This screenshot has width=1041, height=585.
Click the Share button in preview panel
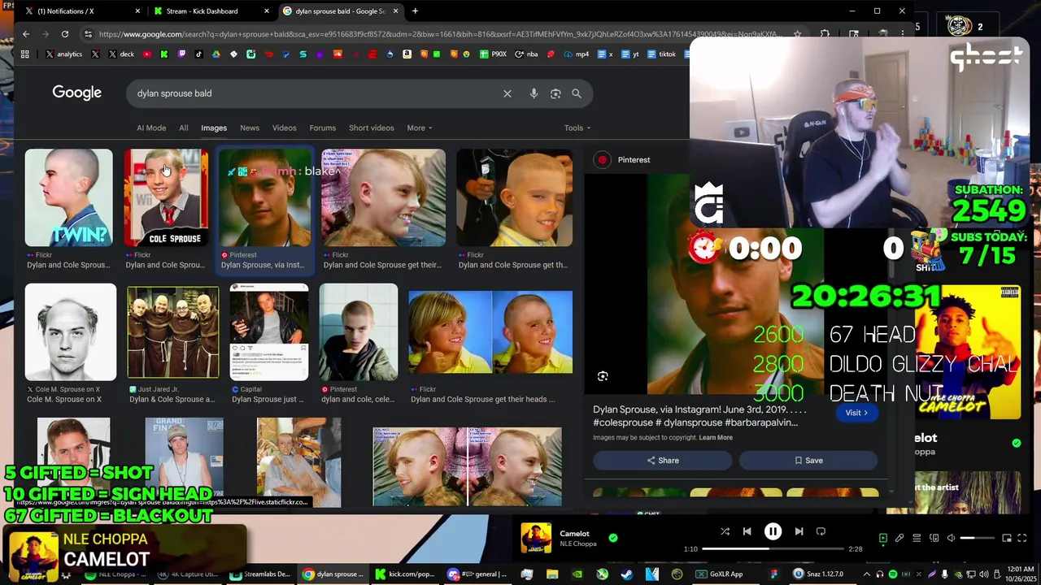point(662,461)
